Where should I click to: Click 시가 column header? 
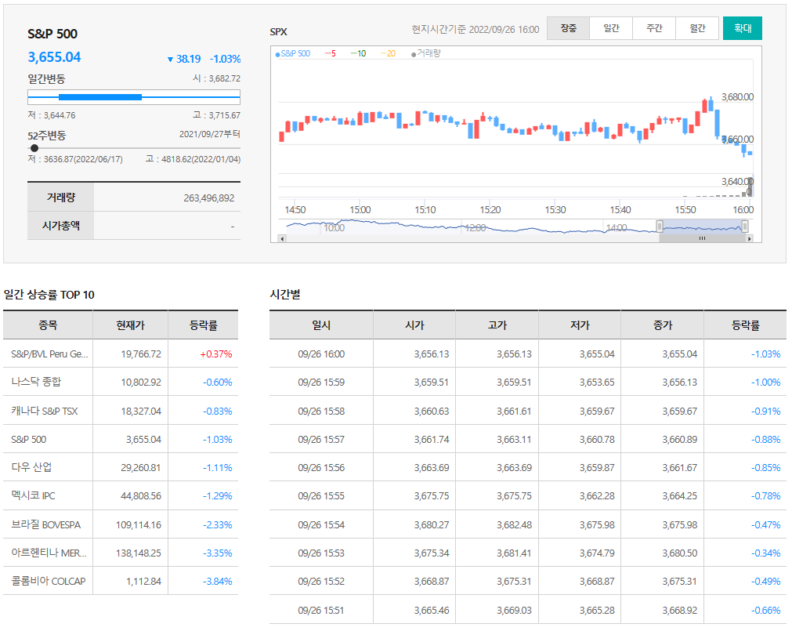pyautogui.click(x=414, y=325)
